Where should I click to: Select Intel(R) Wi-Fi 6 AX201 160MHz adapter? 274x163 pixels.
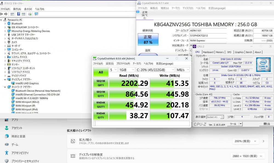pyautogui.click(x=32, y=98)
